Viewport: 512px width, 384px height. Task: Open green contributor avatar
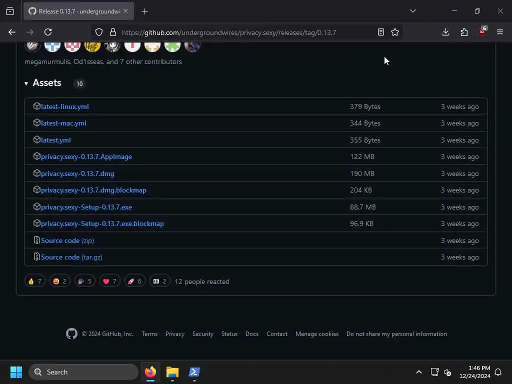coord(172,46)
